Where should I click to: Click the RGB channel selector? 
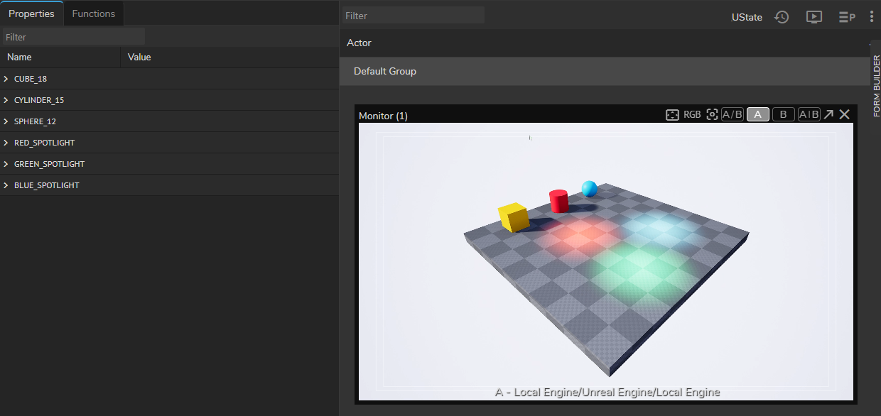[x=692, y=115]
